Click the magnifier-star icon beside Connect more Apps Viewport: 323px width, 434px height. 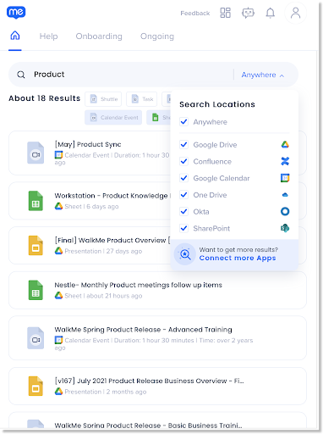185,254
